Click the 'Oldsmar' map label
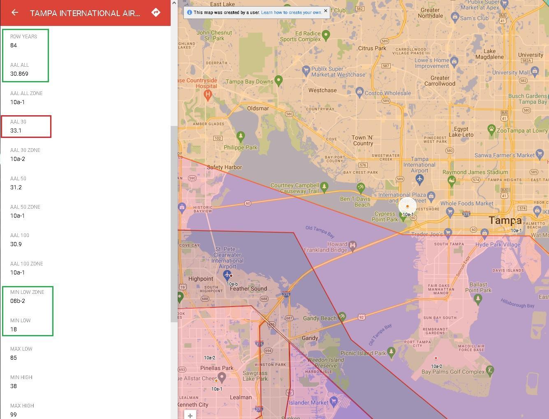The width and height of the screenshot is (549, 419). point(258,108)
